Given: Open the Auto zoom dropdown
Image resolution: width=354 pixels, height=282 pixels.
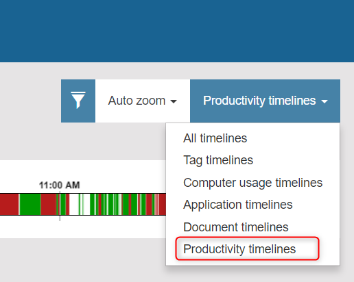Looking at the screenshot, I should coord(143,101).
